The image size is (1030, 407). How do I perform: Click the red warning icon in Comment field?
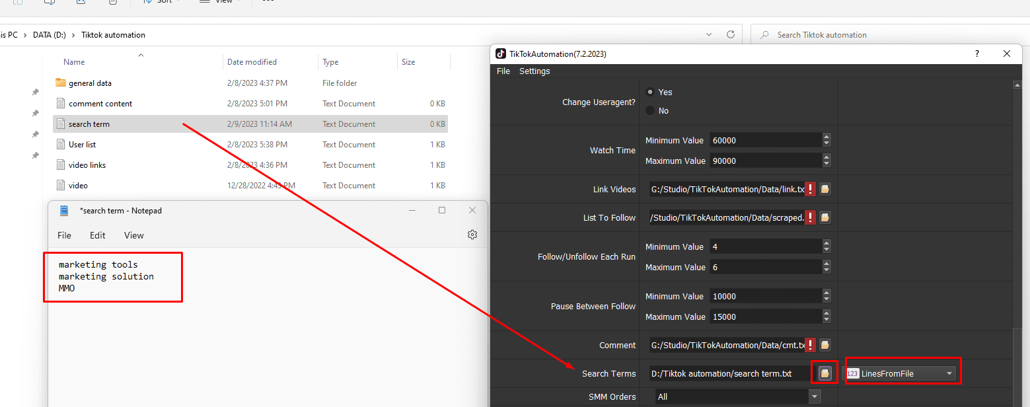(x=811, y=346)
